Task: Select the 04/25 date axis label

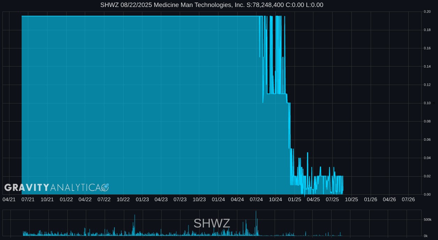Action: tap(313, 199)
